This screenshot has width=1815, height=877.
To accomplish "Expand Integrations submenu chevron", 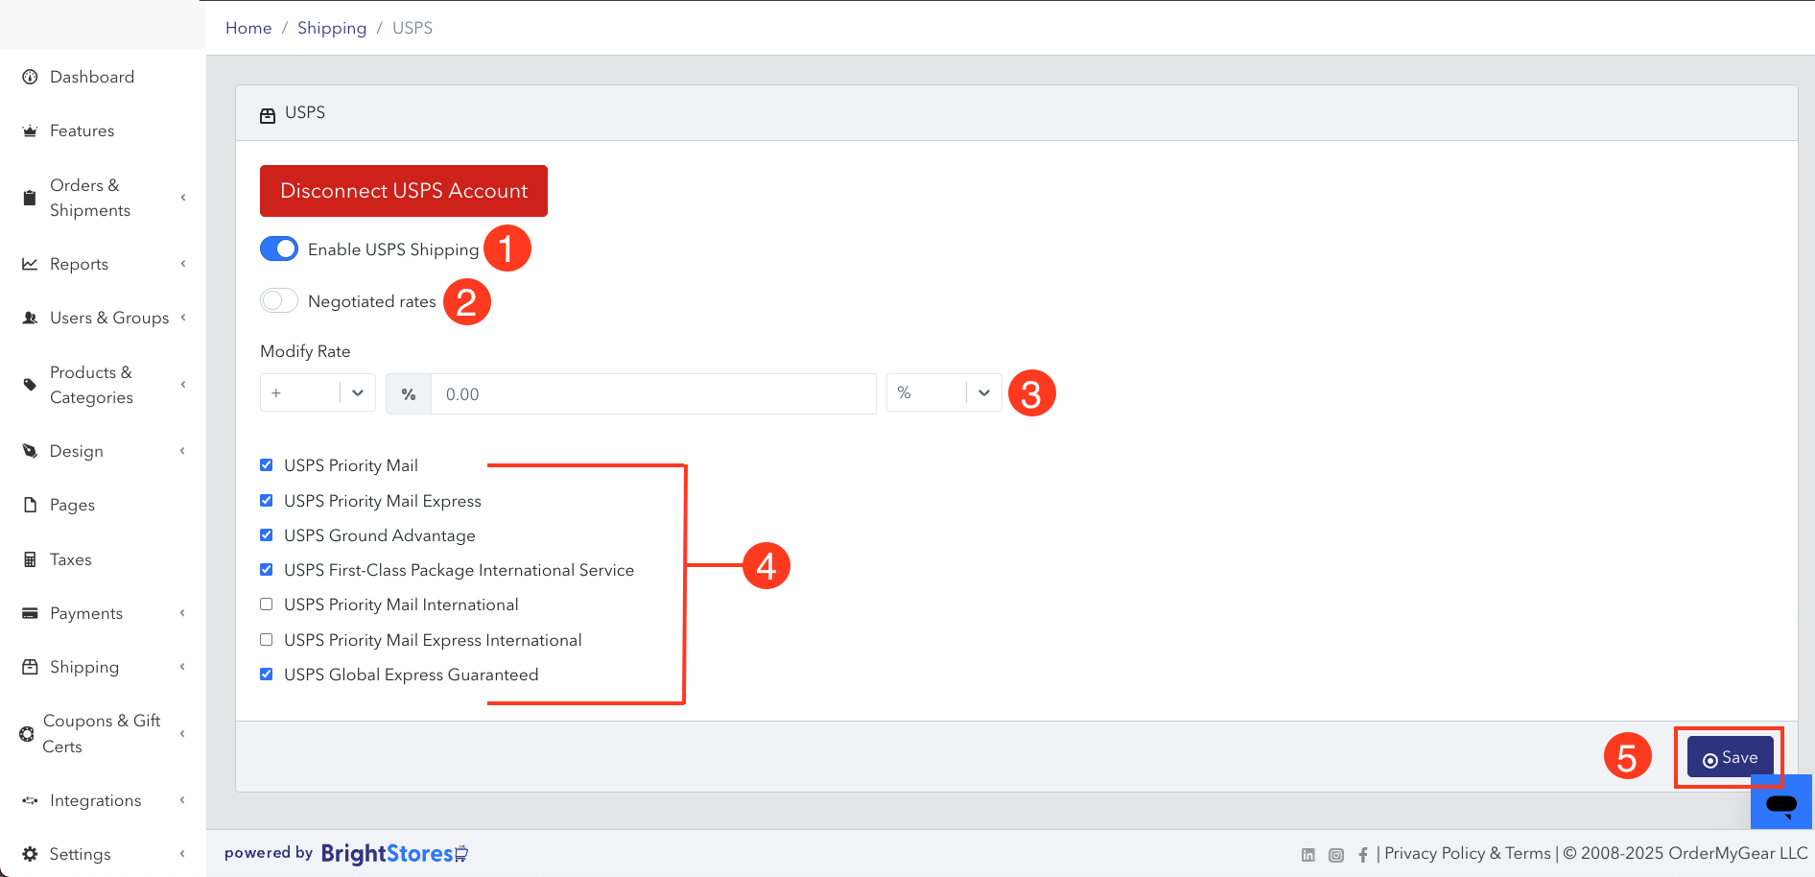I will point(182,800).
